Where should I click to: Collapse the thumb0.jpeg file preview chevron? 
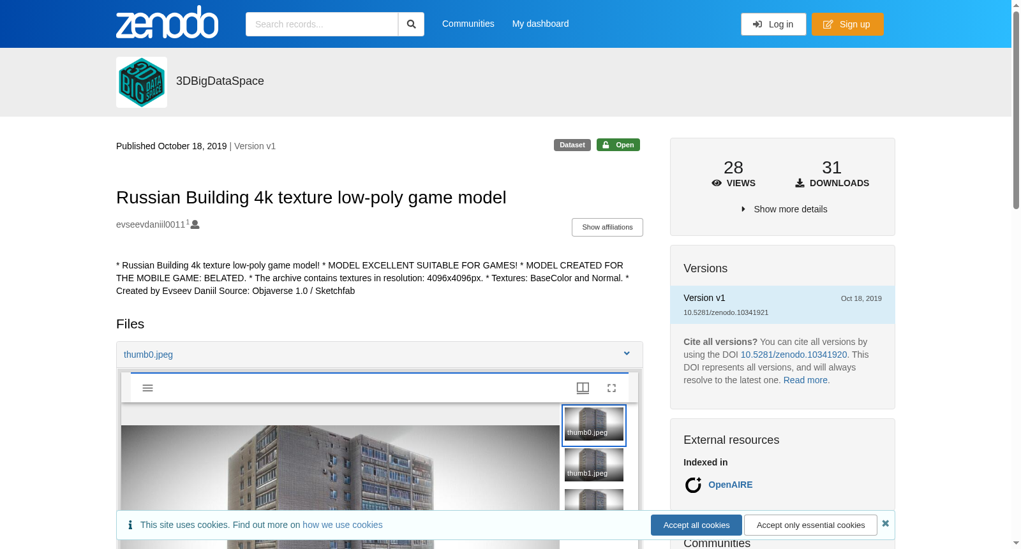click(627, 354)
